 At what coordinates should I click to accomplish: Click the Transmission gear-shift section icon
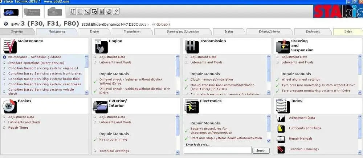192,47
